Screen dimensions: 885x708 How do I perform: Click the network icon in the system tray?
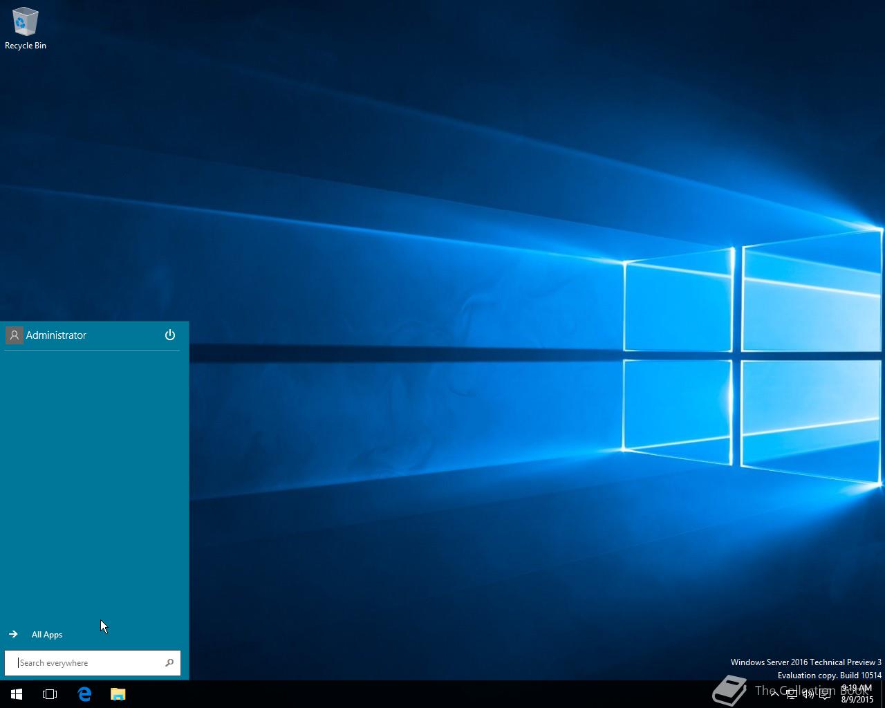[792, 694]
